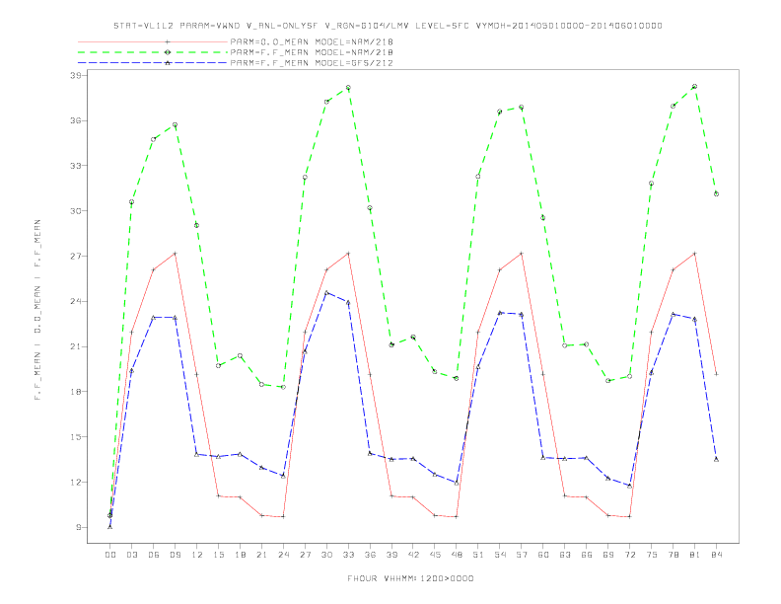Click x-axis forecast hour label 27
Screen dimensions: 781x604
coord(305,555)
